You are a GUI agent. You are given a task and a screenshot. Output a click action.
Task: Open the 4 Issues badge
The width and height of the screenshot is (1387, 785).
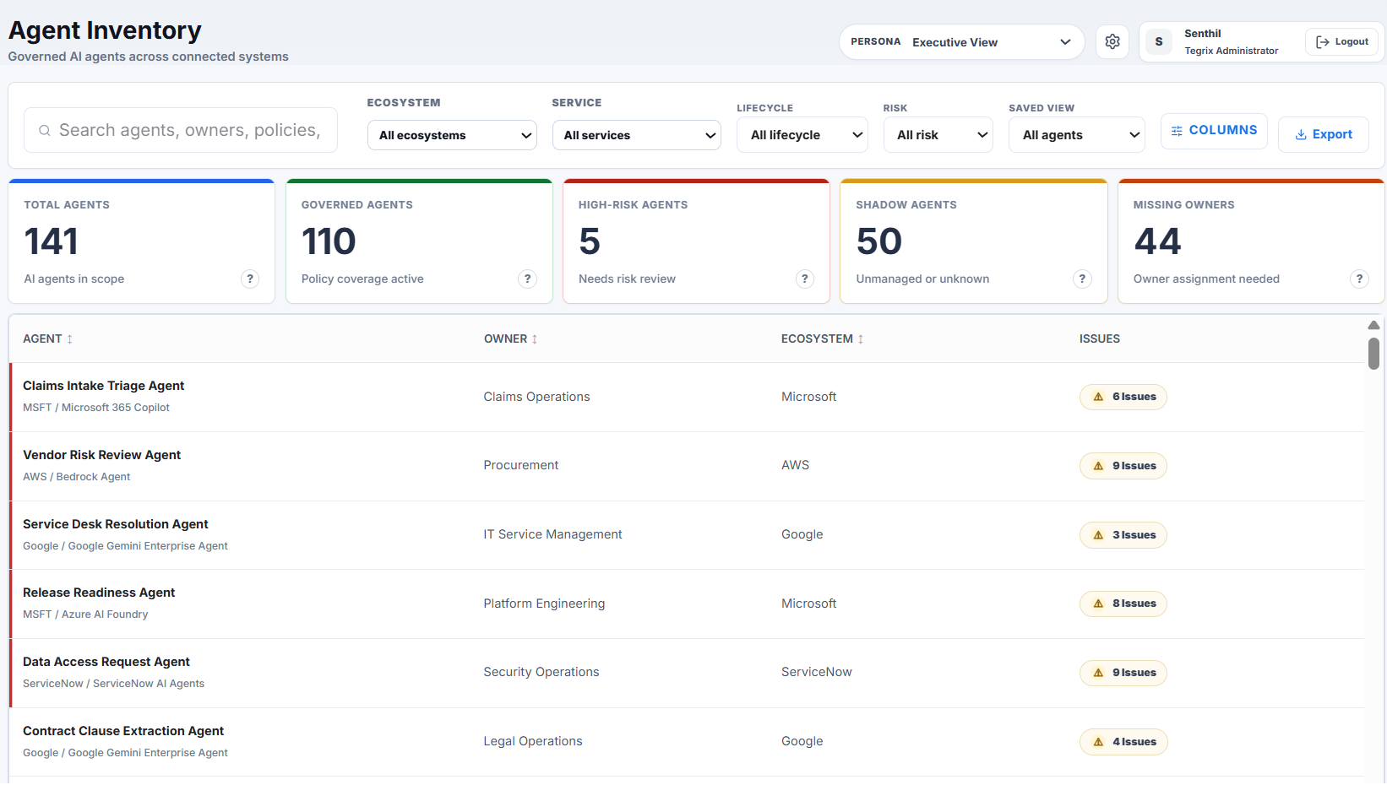tap(1123, 742)
